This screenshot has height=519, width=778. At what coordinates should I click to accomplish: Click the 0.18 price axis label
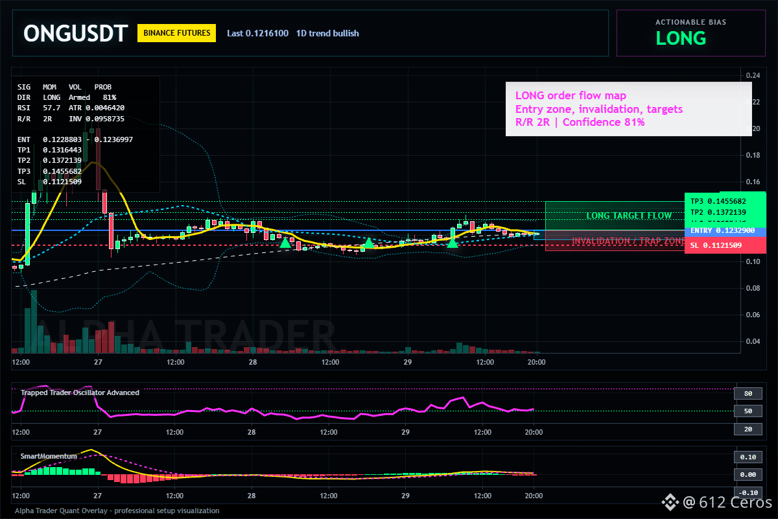pos(753,156)
